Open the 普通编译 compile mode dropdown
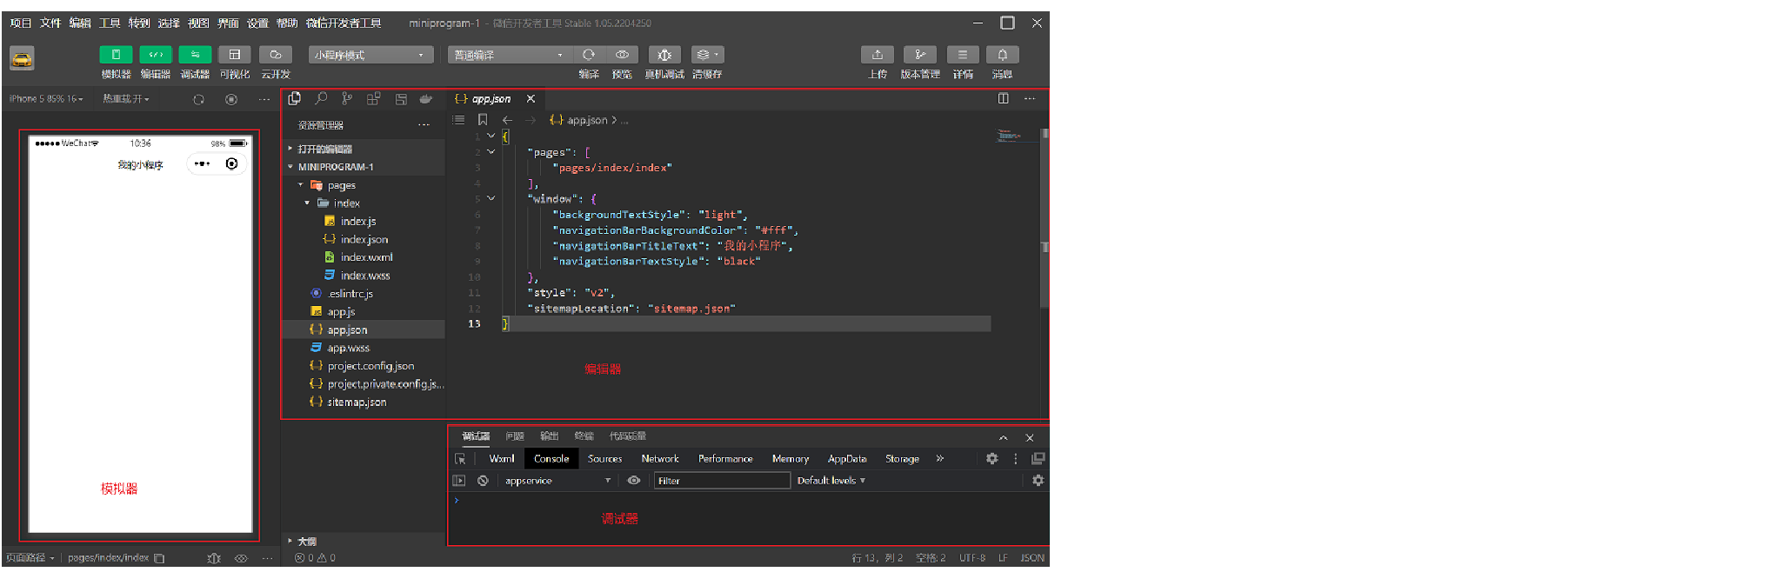The width and height of the screenshot is (1769, 572). click(509, 55)
